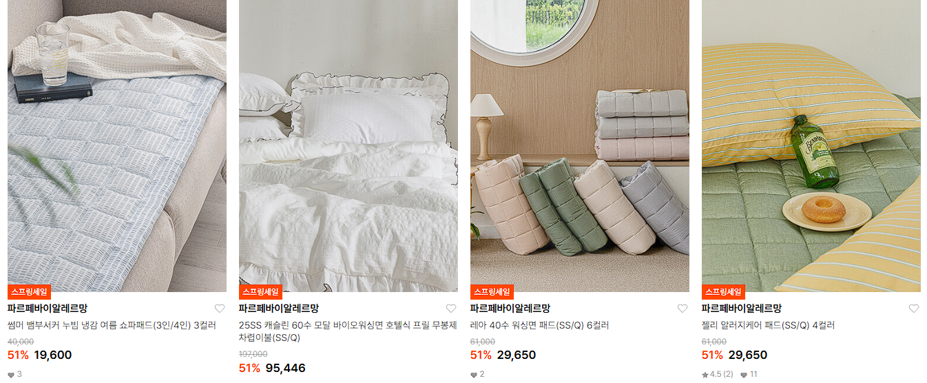927x383 pixels.
Task: Open 25SS 캐슬린 60수 모달 차렵이불 title
Action: click(x=348, y=331)
